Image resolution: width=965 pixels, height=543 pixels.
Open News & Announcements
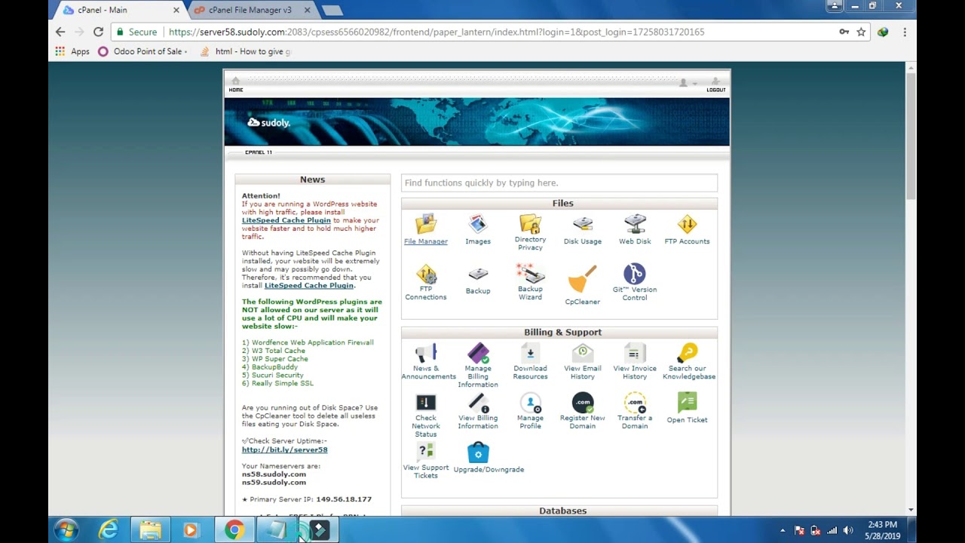(426, 353)
